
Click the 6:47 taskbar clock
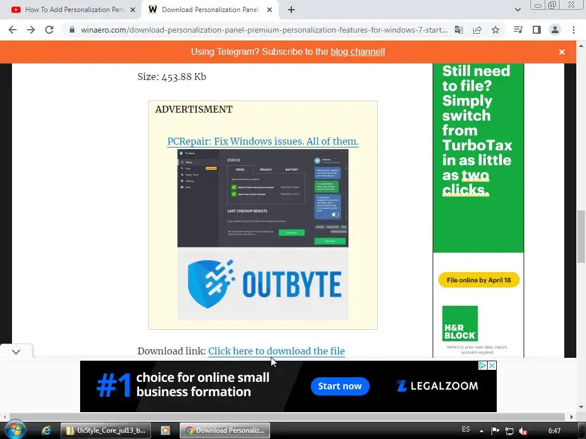[554, 431]
